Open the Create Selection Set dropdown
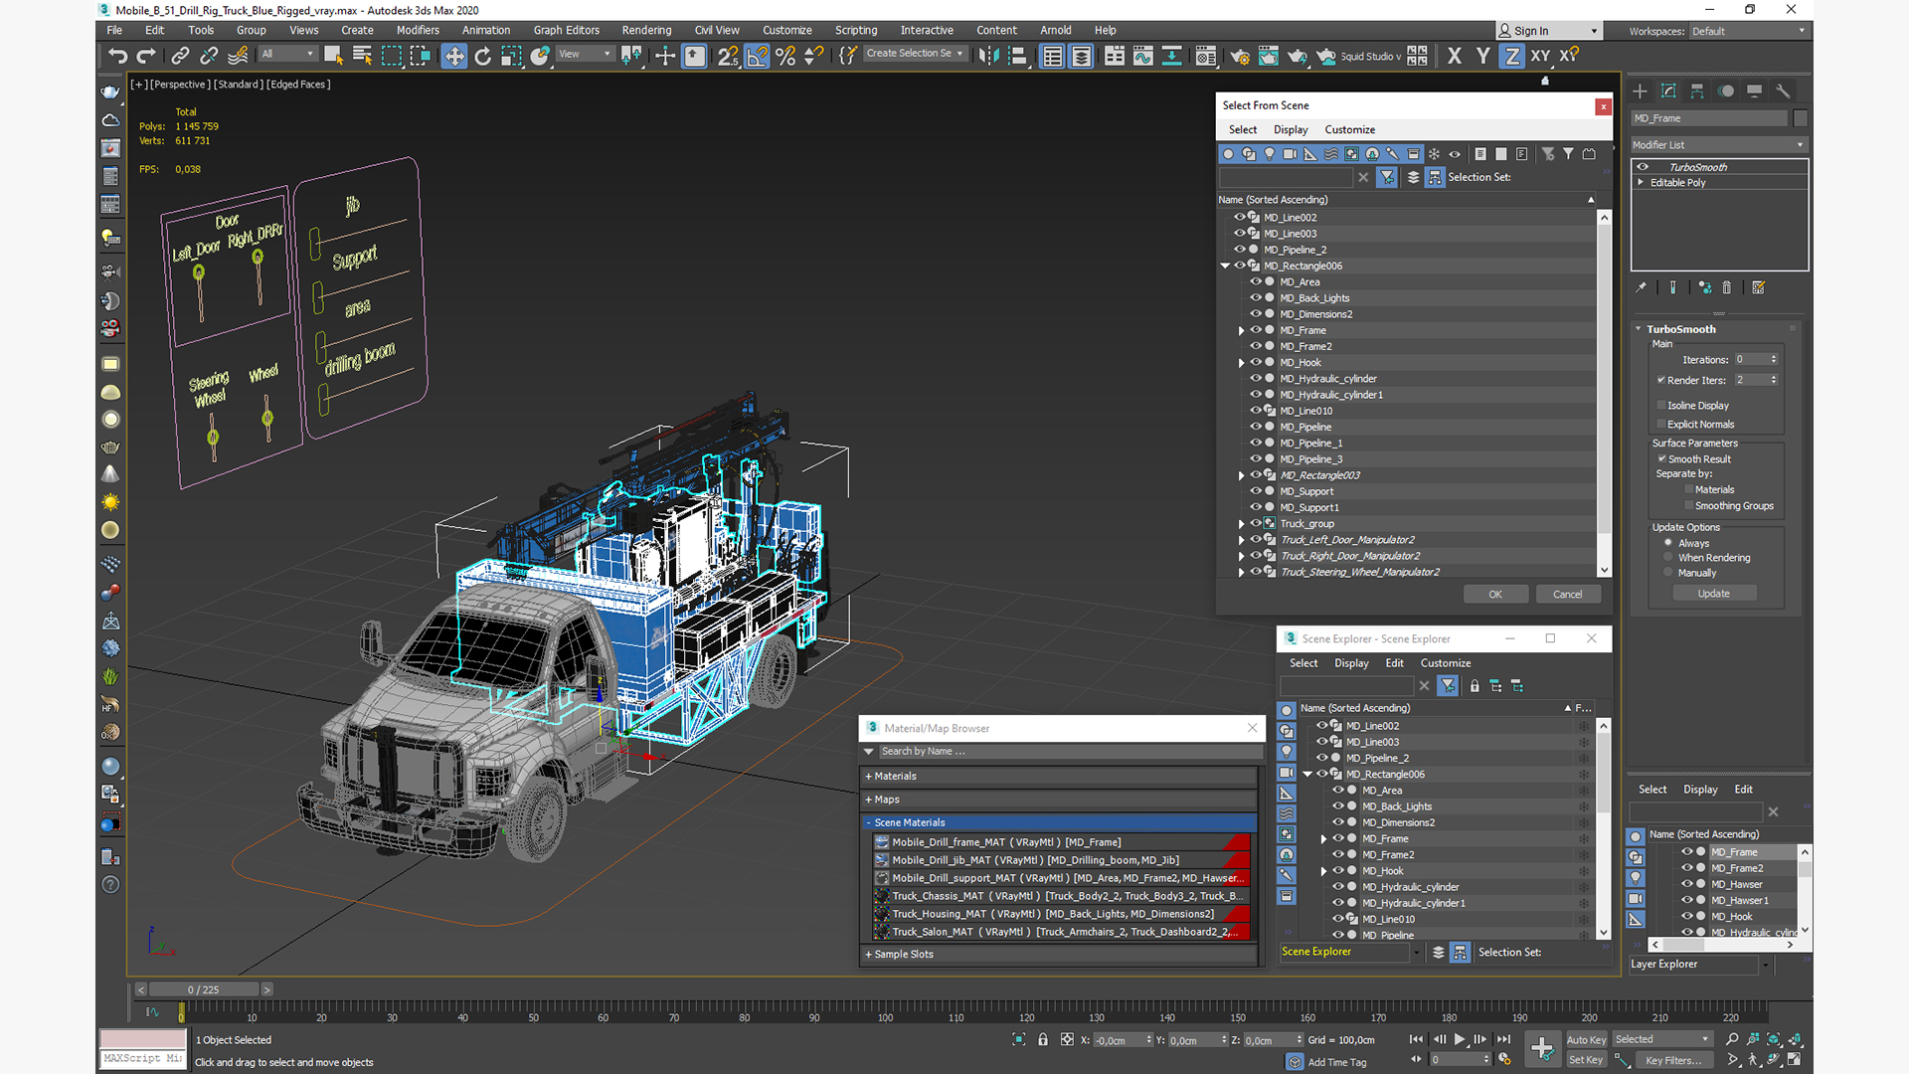Viewport: 1909px width, 1074px height. tap(915, 54)
